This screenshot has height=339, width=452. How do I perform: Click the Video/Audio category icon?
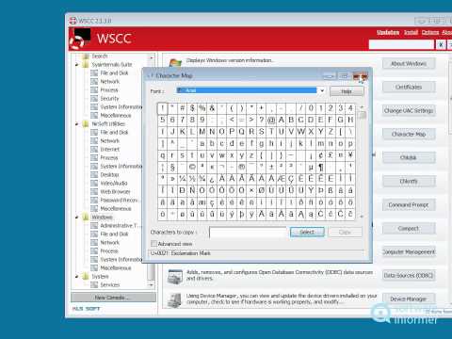click(x=94, y=184)
